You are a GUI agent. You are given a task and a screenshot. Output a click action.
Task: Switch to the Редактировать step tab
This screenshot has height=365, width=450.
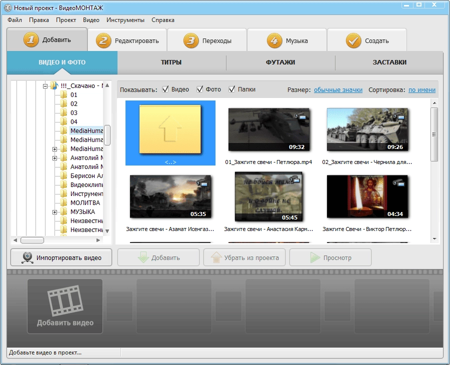[127, 40]
